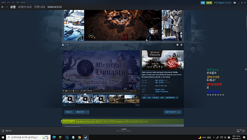
Task: Click the broadcast viewers count icon
Action: 63,45
